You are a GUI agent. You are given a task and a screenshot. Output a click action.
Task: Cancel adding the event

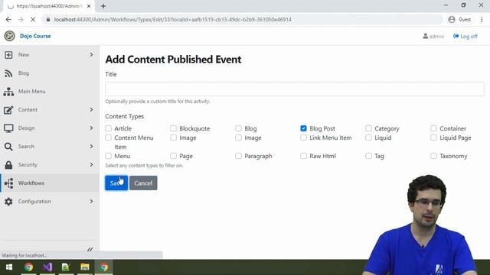tap(143, 183)
